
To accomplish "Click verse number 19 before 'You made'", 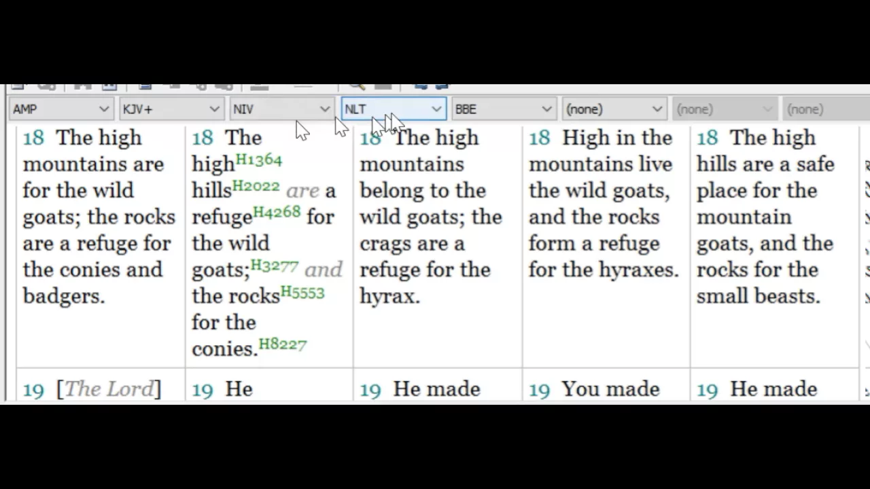I will (539, 389).
